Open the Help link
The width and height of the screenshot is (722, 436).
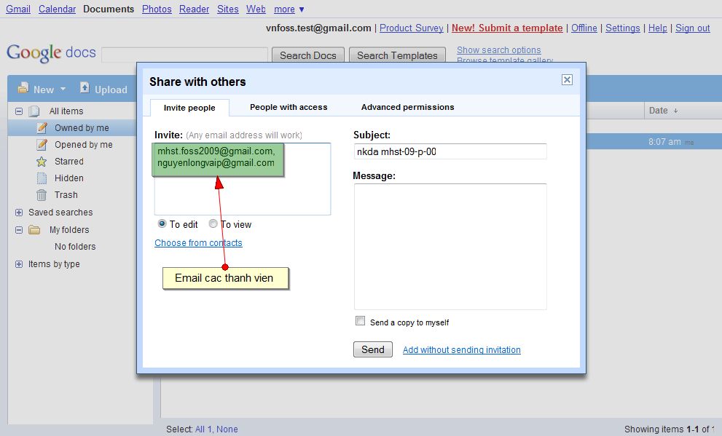[658, 28]
